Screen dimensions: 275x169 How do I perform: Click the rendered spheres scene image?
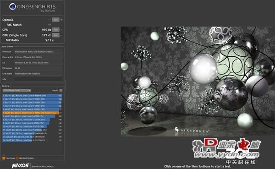click(x=198, y=82)
